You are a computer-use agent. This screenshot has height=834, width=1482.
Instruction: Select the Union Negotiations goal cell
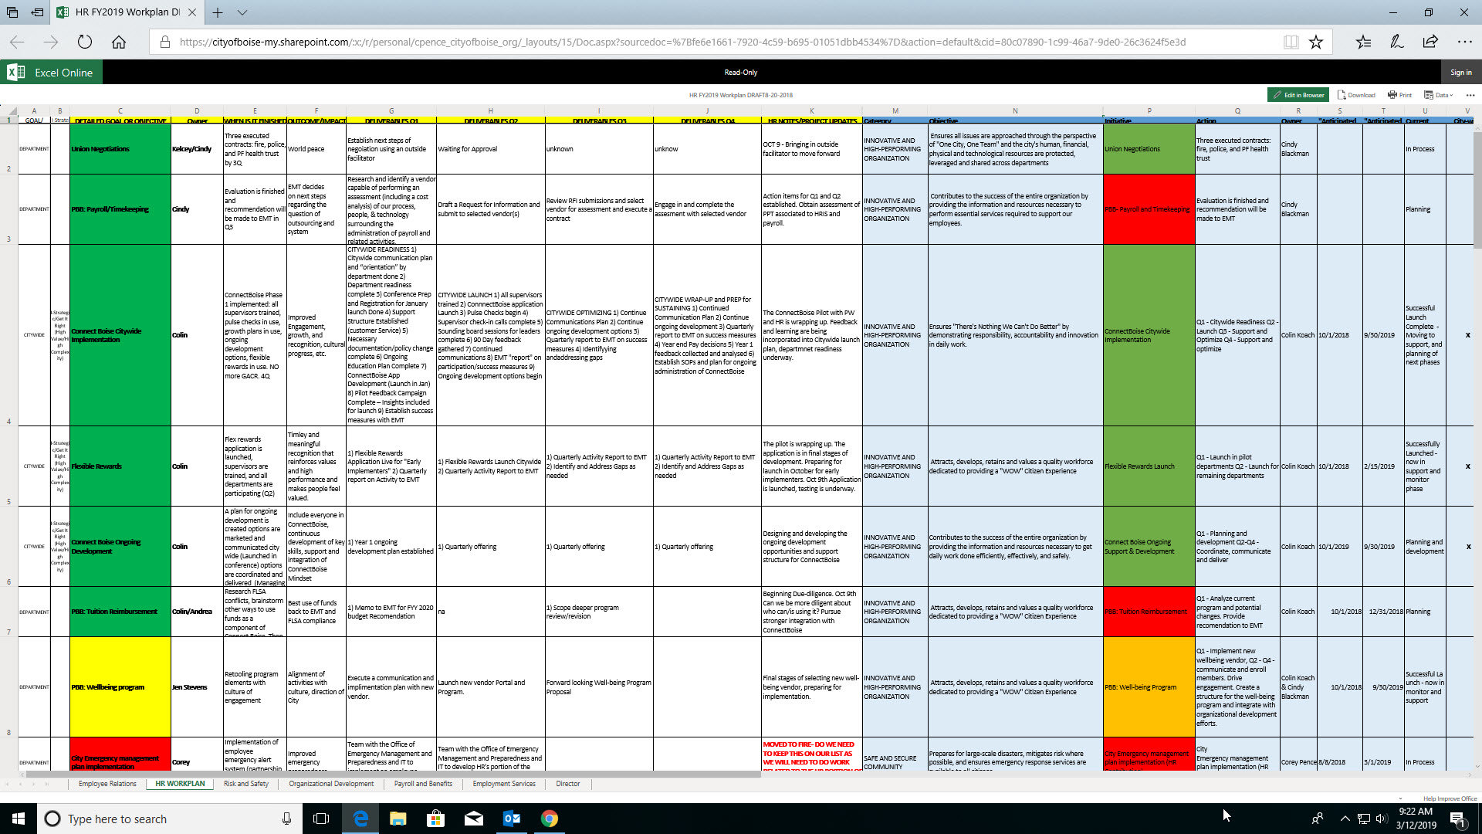click(x=120, y=149)
